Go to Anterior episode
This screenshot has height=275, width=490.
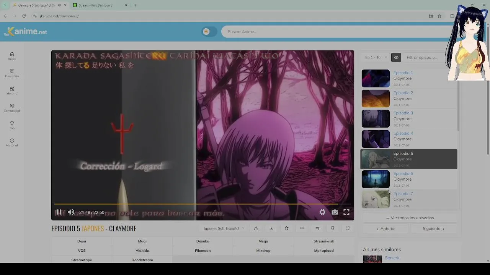click(386, 228)
